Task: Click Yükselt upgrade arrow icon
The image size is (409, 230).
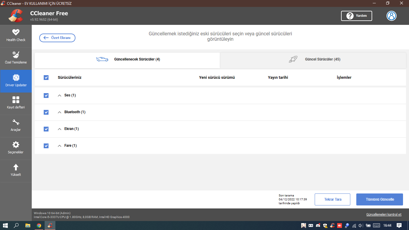Action: pos(16,167)
